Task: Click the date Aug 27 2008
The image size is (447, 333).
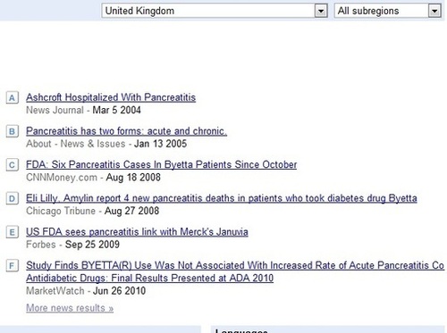Action: 131,212
